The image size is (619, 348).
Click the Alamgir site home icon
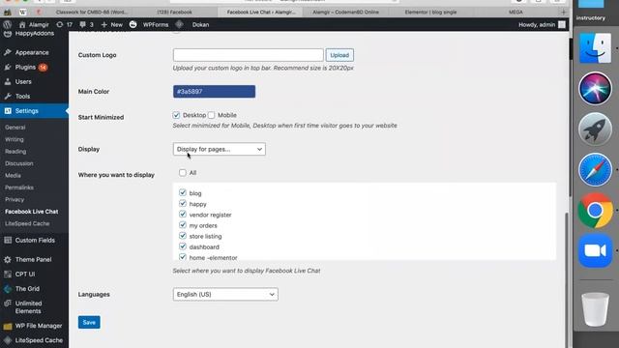22,24
